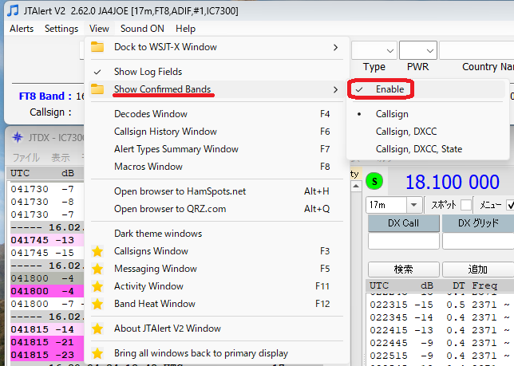
Task: Open Band Heat Window entry
Action: (216, 304)
